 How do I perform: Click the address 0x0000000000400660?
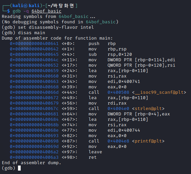(x=34, y=76)
